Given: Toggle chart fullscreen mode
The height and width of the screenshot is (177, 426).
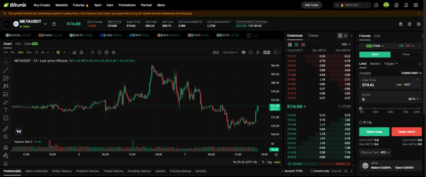Looking at the screenshot, I should point(275,52).
